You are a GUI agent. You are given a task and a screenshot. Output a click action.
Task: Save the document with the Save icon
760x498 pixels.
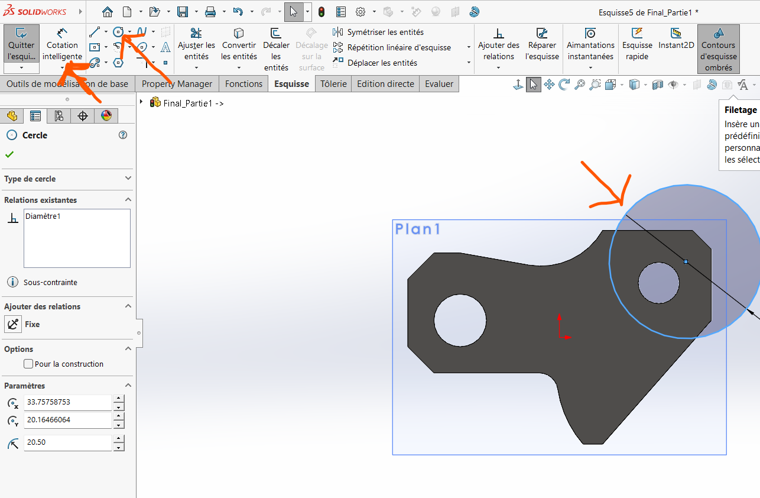coord(183,12)
